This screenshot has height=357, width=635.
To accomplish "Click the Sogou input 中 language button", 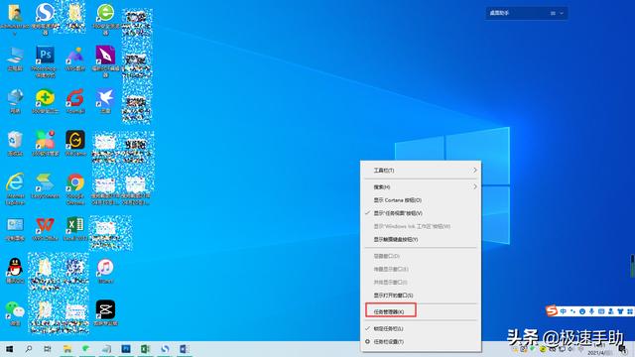I will point(564,311).
